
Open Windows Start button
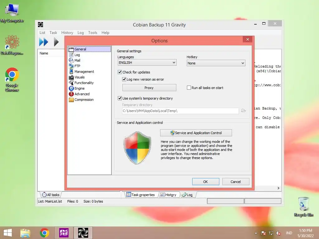pos(8,233)
